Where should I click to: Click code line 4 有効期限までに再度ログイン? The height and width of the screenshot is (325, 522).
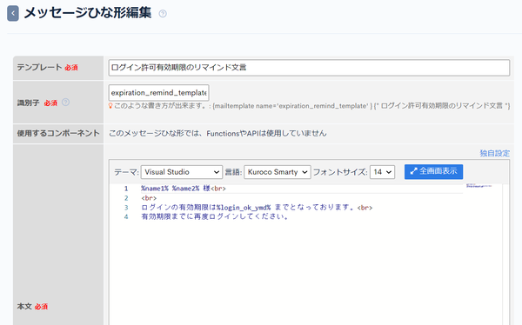(x=215, y=217)
